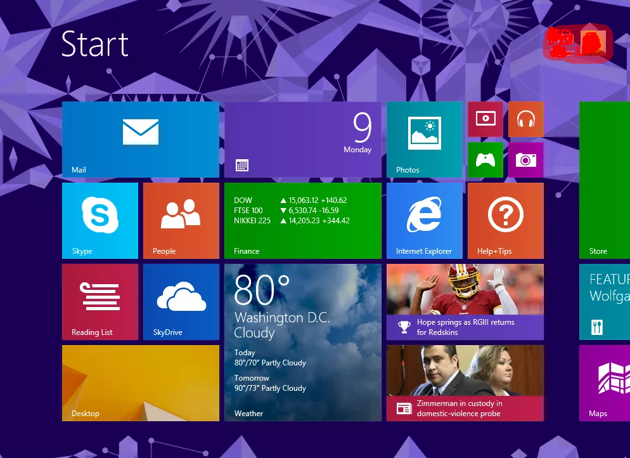Launch the Games controller tile

[485, 160]
